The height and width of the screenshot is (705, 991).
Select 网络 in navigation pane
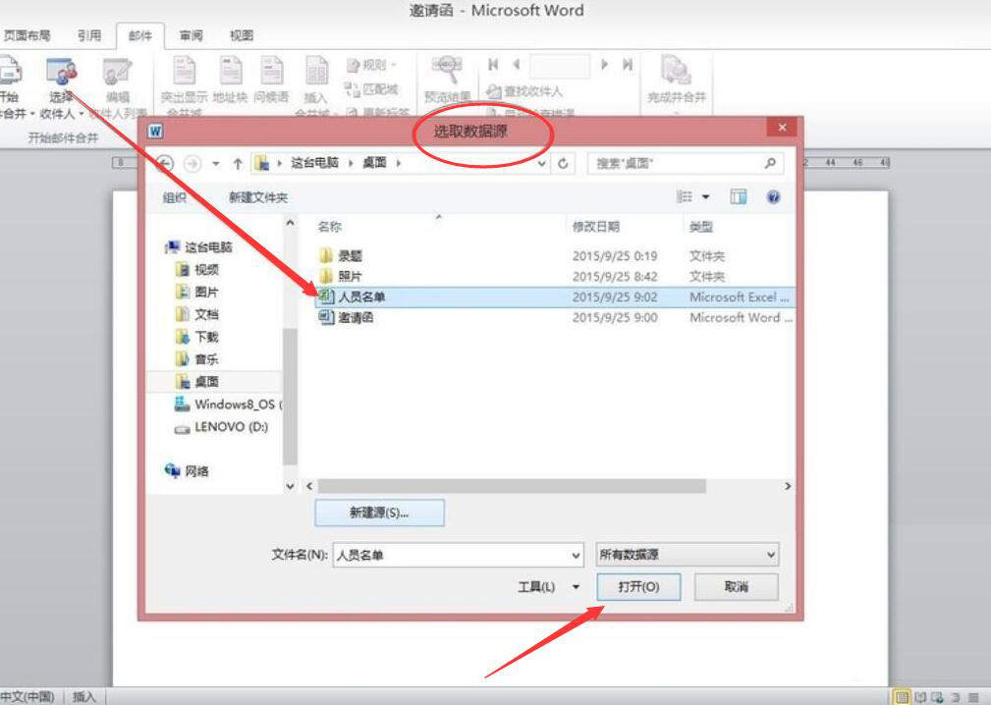click(x=187, y=470)
